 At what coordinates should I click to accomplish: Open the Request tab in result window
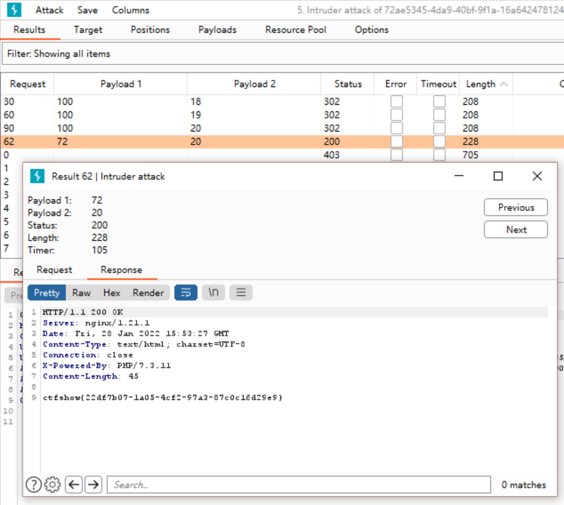tap(55, 270)
